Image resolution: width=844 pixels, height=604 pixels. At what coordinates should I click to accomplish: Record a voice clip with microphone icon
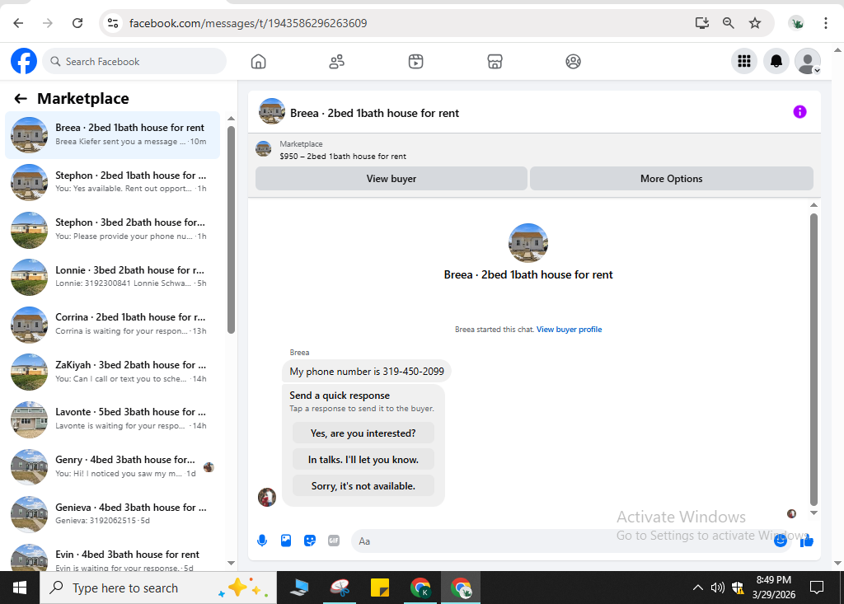tap(262, 541)
